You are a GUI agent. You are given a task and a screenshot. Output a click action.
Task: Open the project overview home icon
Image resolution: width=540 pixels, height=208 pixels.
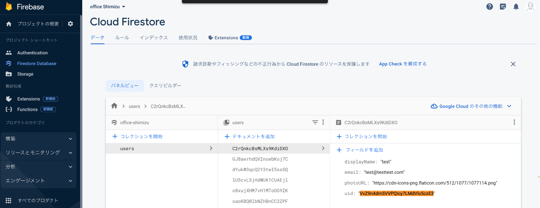[x=9, y=24]
